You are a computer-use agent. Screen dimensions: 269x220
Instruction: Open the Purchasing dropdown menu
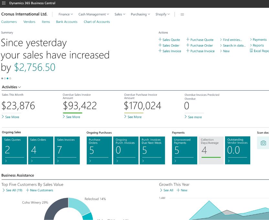click(x=141, y=15)
